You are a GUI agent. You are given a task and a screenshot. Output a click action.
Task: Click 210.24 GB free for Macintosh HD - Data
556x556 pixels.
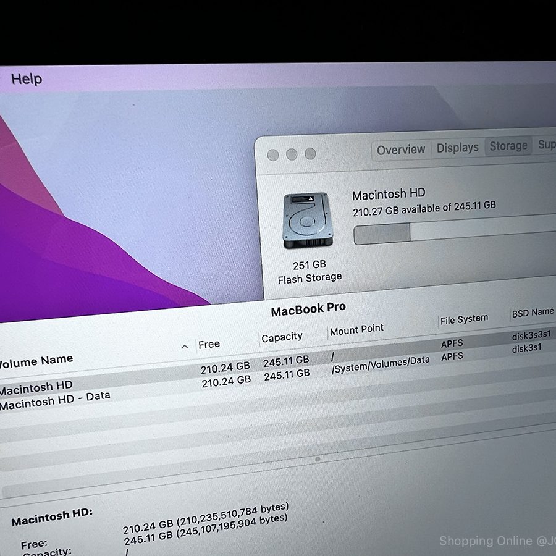pos(226,382)
